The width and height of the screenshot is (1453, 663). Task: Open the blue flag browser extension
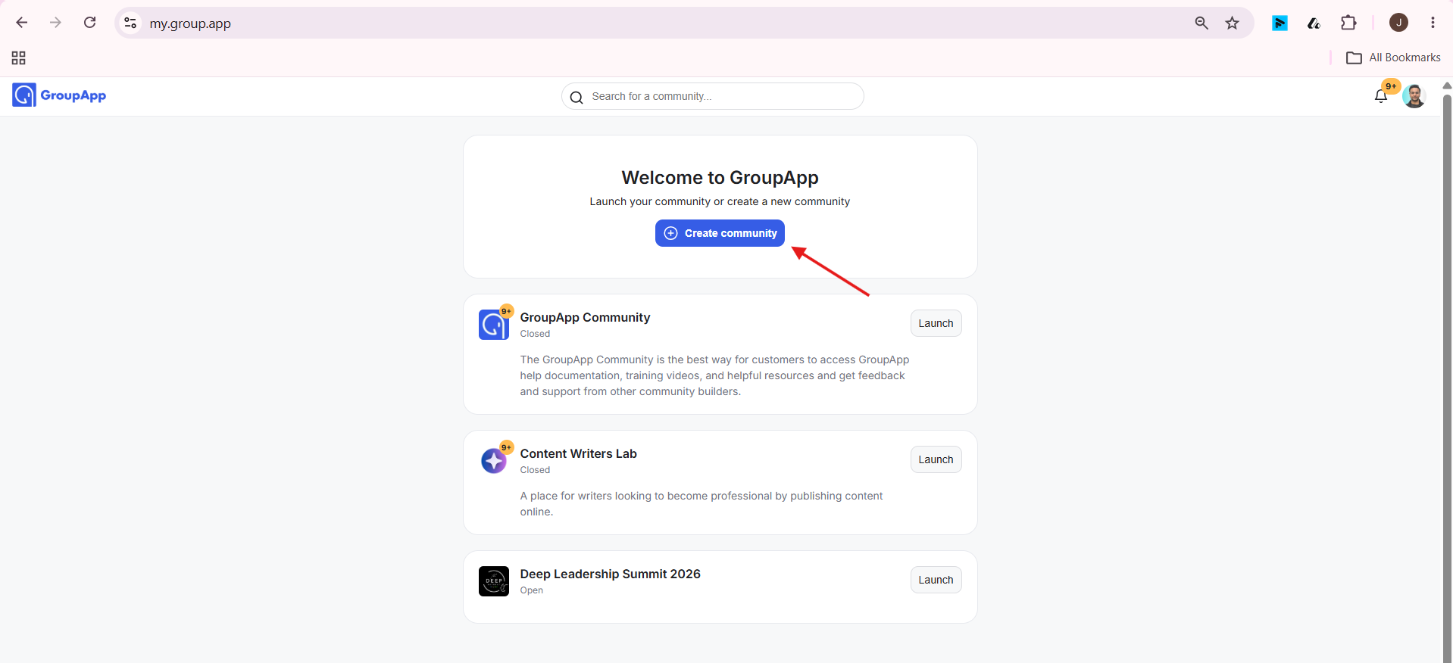pos(1280,23)
